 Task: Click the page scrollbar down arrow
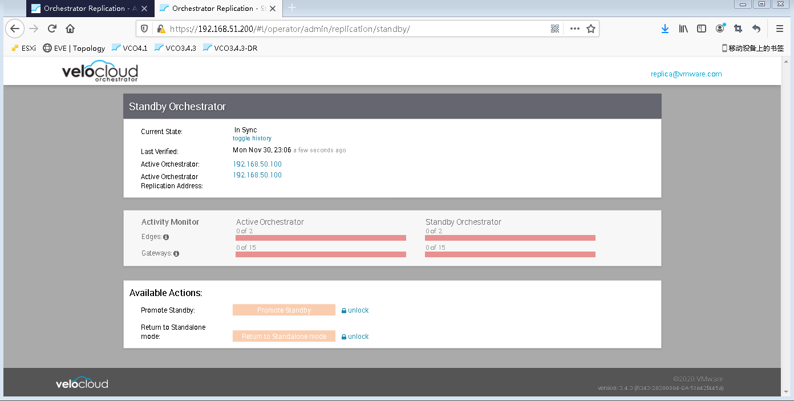coord(785,392)
